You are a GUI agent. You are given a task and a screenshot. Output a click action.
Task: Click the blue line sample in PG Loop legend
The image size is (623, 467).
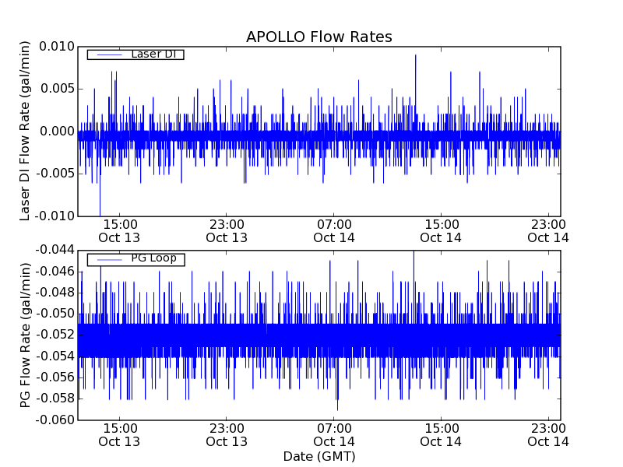tap(108, 259)
